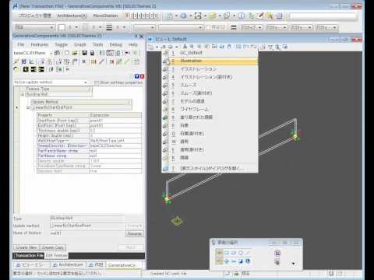This screenshot has height=280, width=374.
Task: Click the Property column header
Action: tap(63, 115)
